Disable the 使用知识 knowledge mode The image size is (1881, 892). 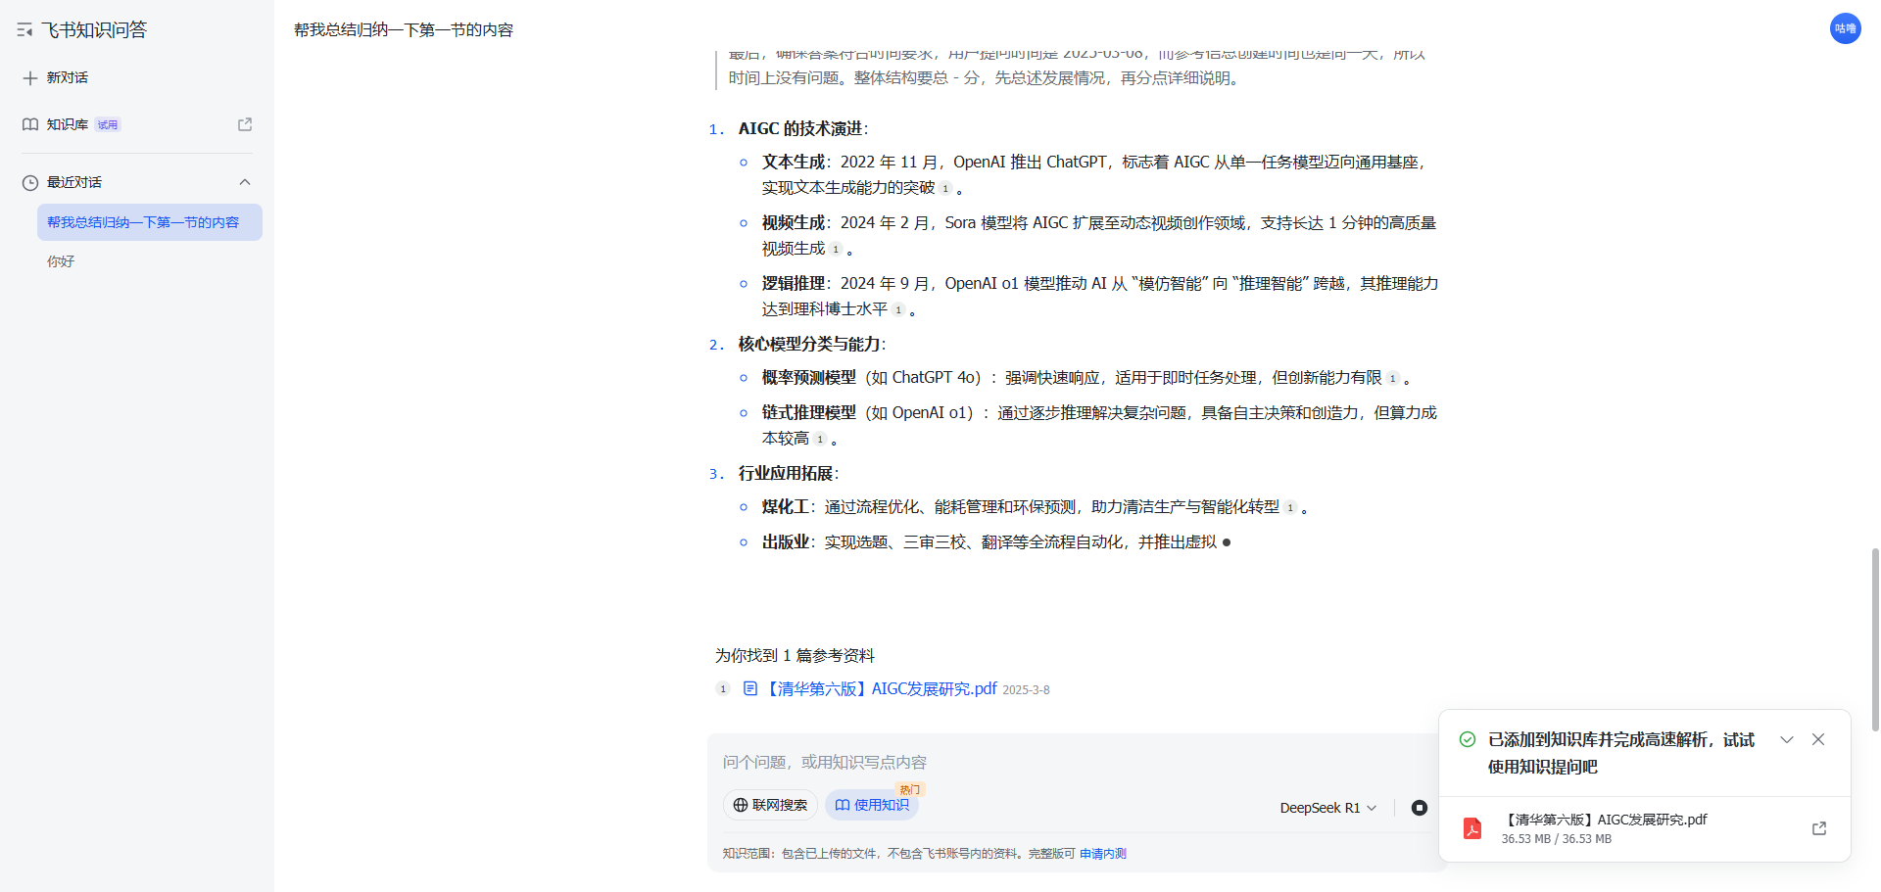pos(871,804)
